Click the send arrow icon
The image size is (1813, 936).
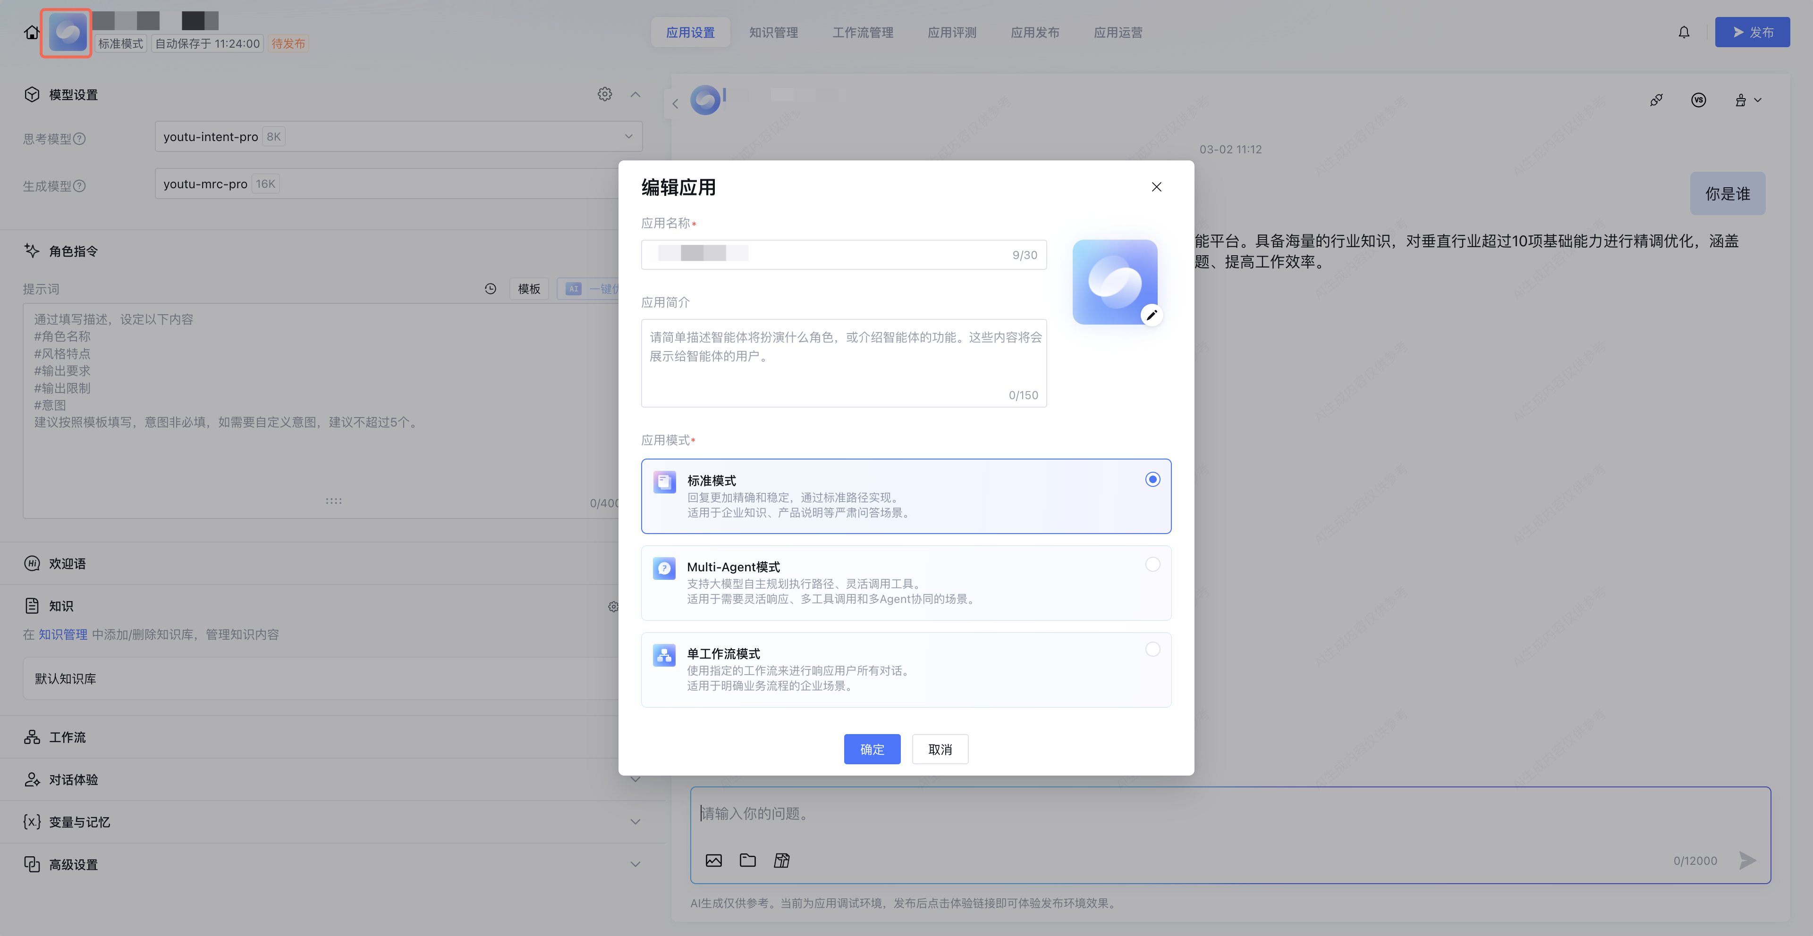coord(1747,860)
